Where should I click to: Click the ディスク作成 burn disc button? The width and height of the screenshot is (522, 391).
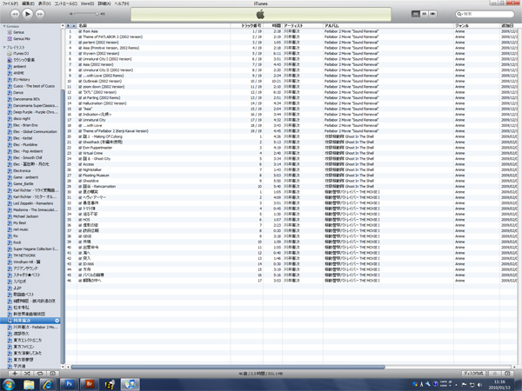coord(474,374)
